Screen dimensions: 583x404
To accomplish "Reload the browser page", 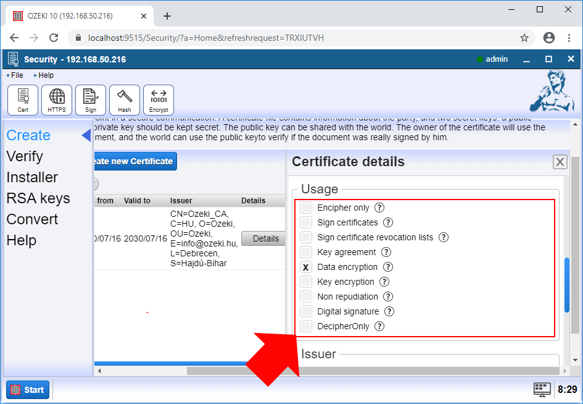I will [x=54, y=38].
